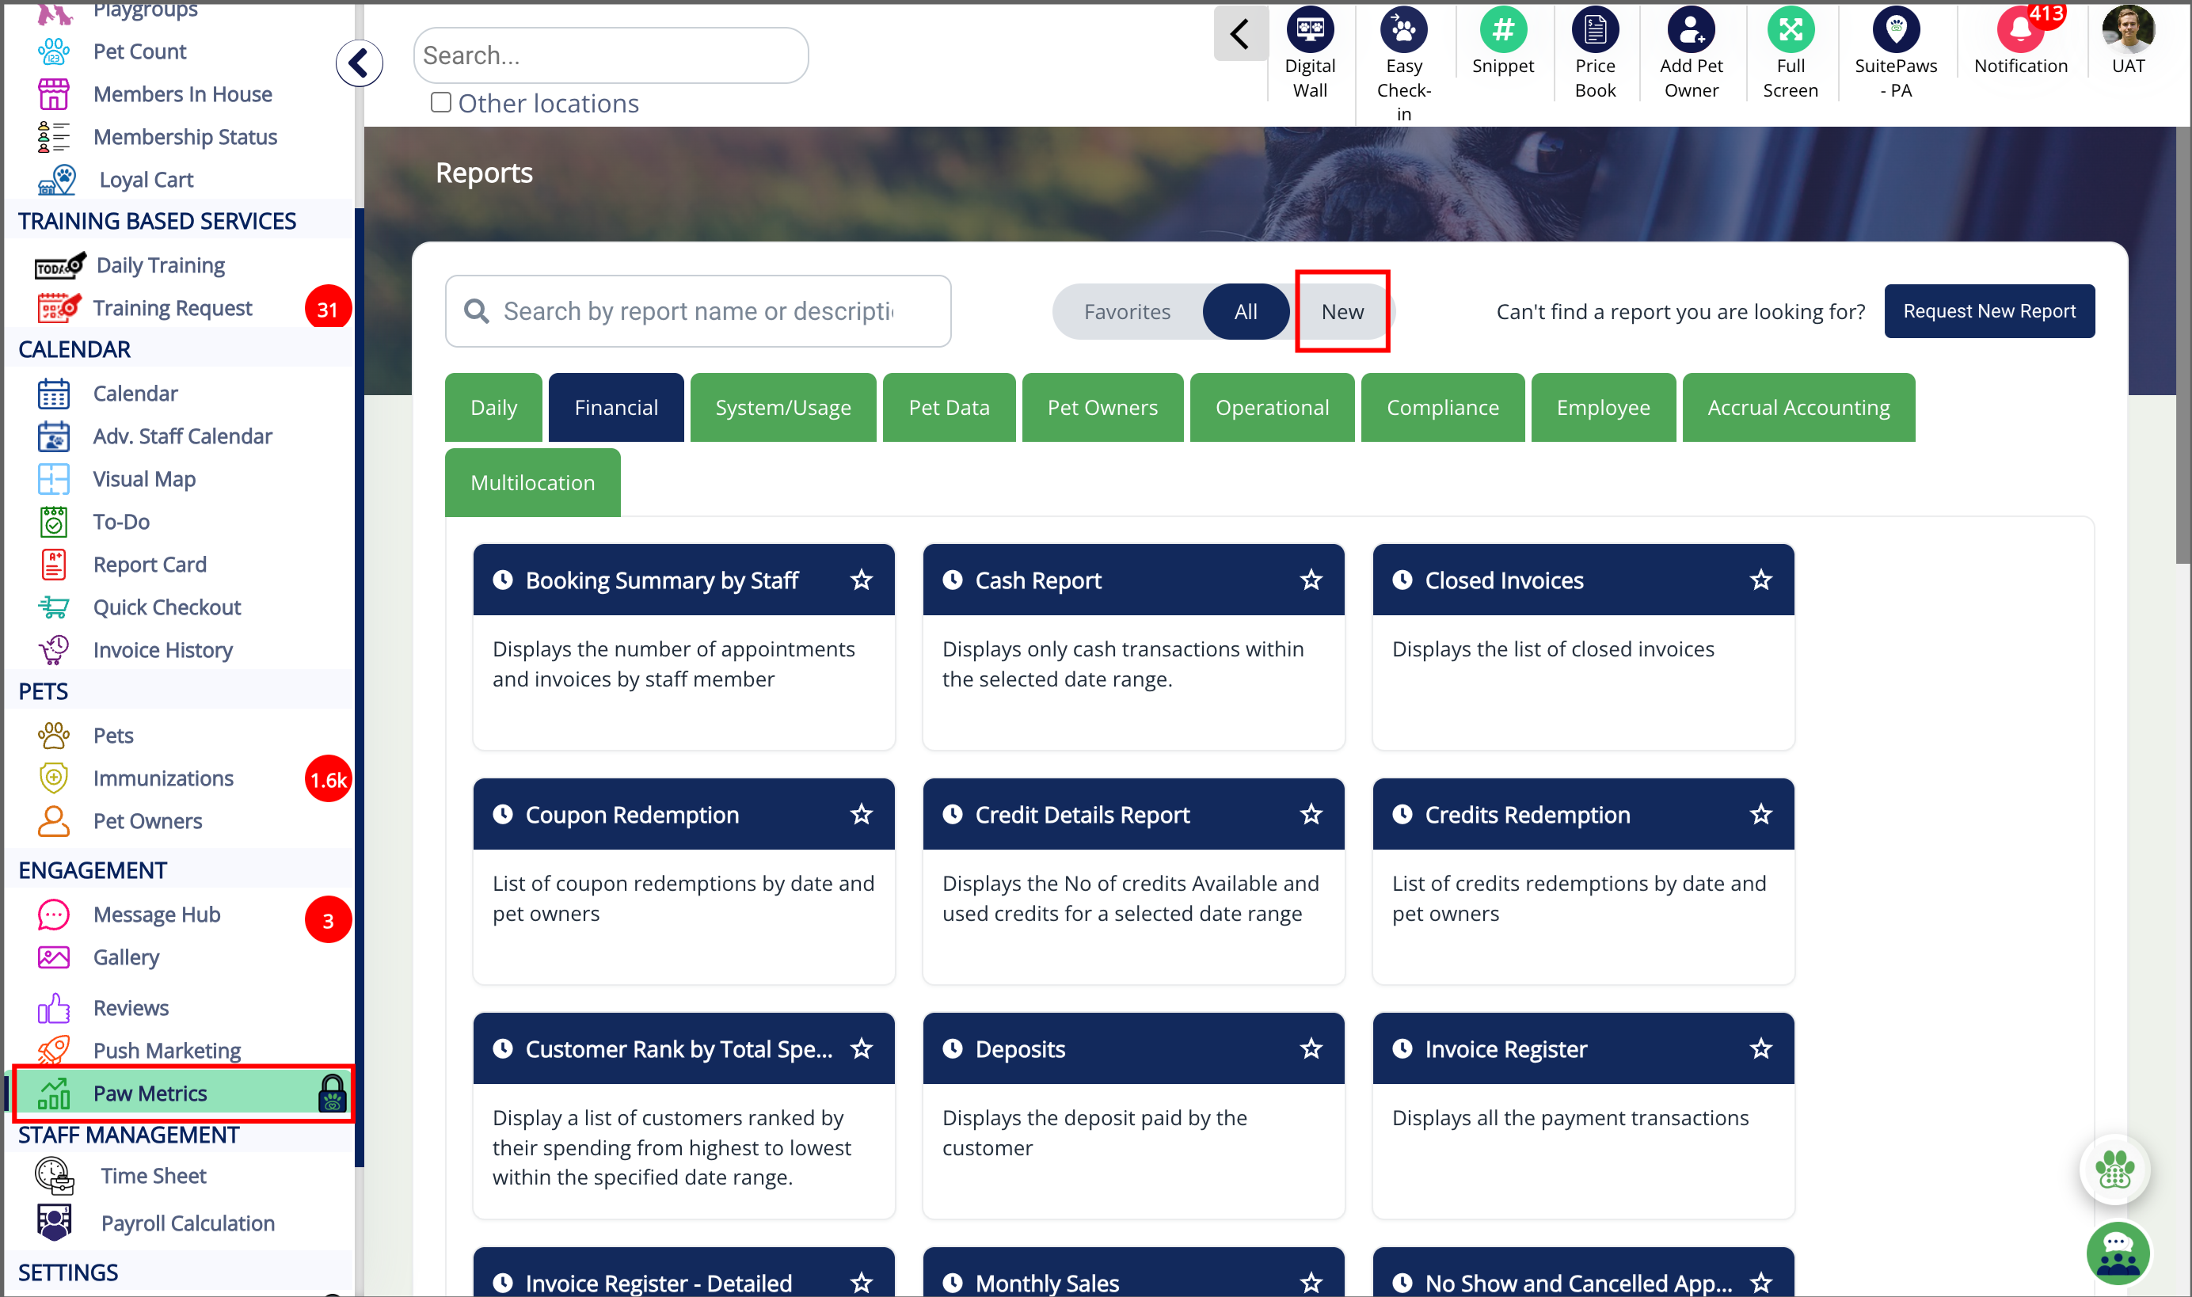
Task: Click the top Search field
Action: [x=610, y=55]
